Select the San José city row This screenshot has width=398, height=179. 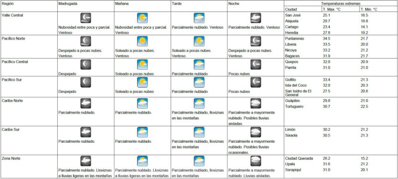click(x=341, y=15)
